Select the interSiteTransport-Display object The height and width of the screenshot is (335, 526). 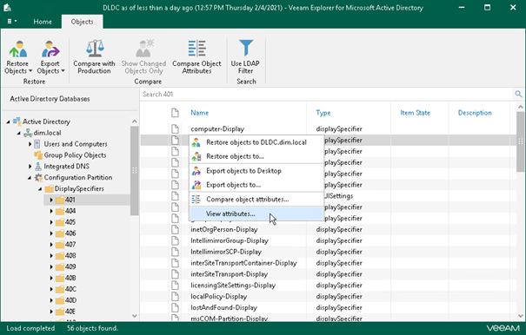(230, 274)
